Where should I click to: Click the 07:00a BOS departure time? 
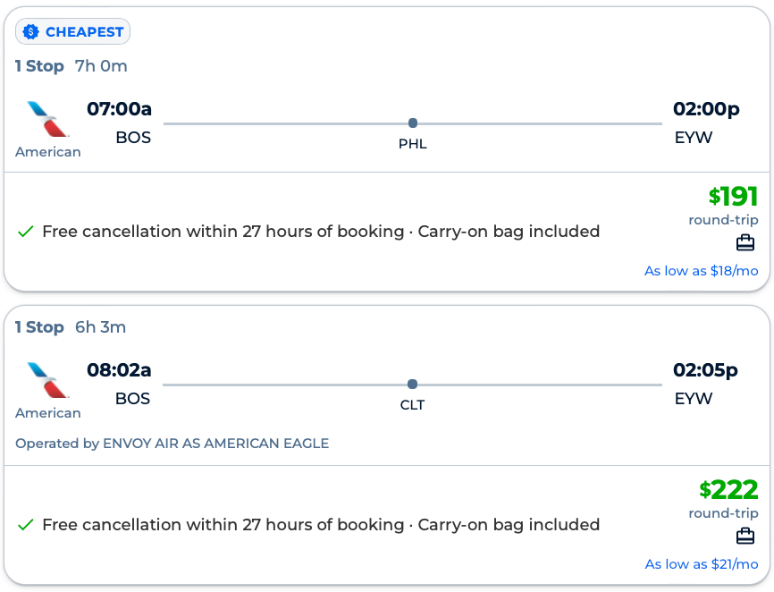point(120,109)
